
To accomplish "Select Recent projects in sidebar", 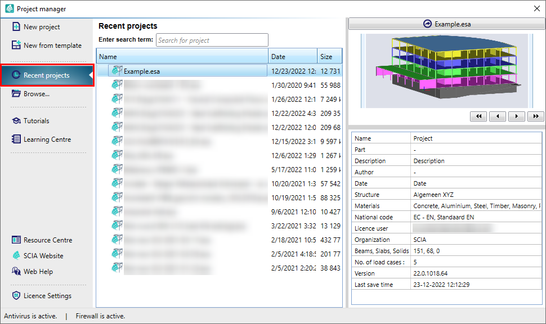I will click(46, 75).
